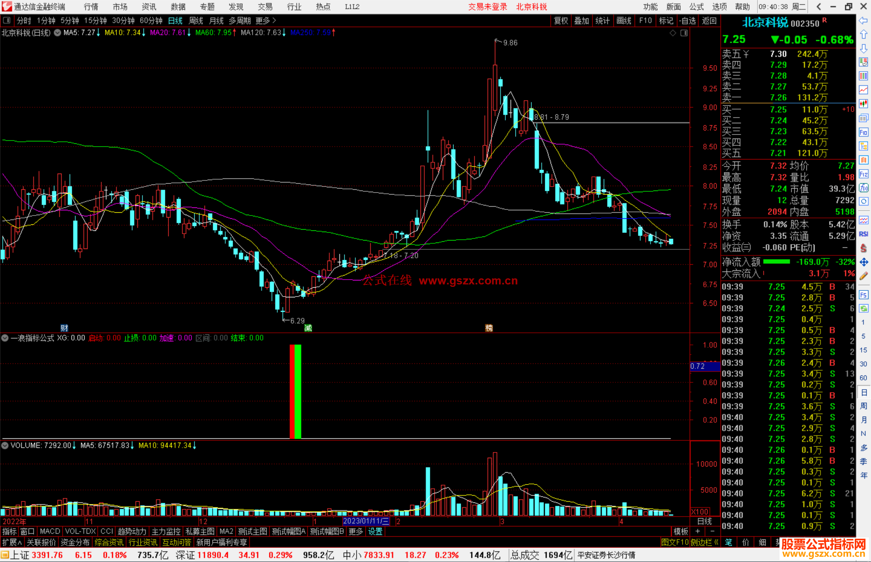Toggle the round button beside 北京科锐(日线)
This screenshot has width=871, height=562.
tap(58, 33)
